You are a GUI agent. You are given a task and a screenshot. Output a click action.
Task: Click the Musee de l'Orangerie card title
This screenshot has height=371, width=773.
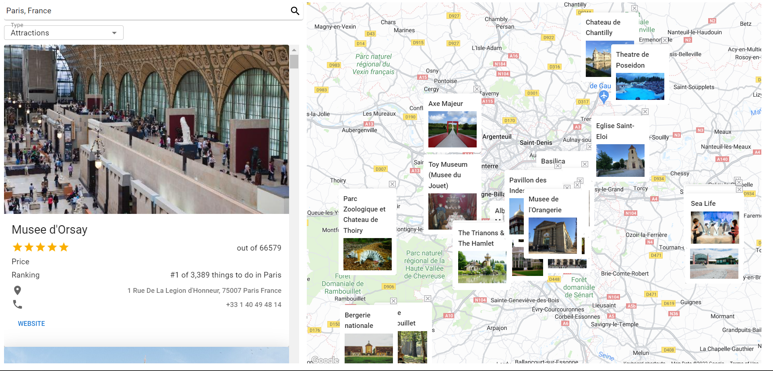[x=545, y=204]
